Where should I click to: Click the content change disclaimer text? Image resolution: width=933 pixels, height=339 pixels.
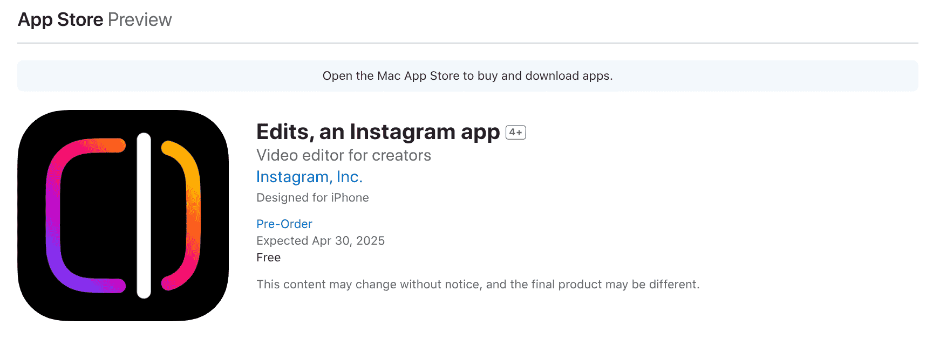click(478, 284)
